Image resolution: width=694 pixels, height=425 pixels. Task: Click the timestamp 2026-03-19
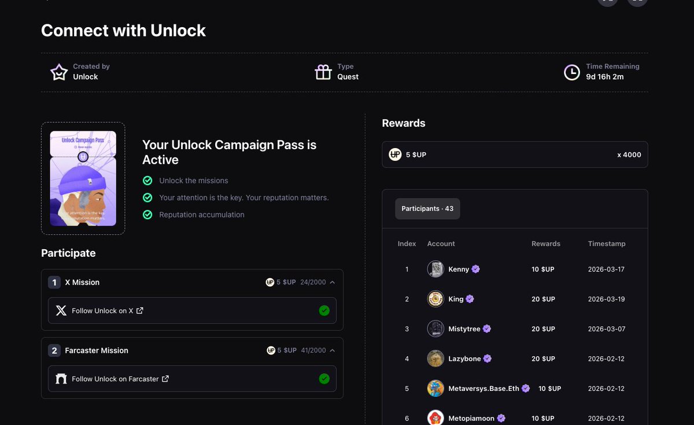pyautogui.click(x=606, y=299)
